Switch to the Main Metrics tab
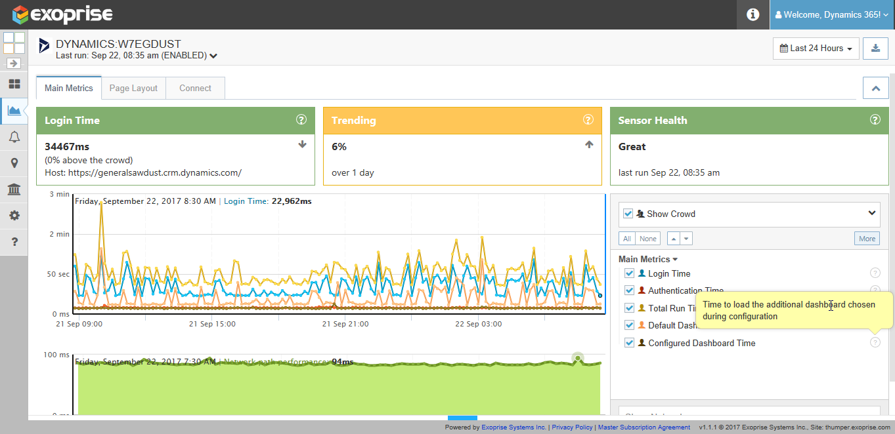 point(69,88)
